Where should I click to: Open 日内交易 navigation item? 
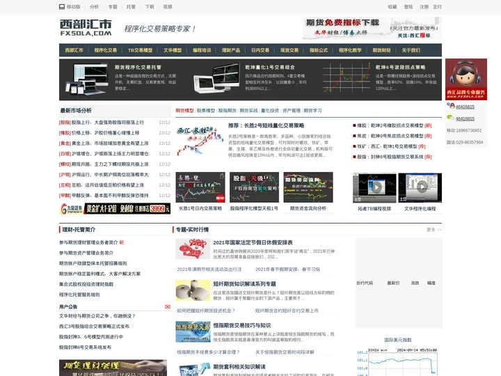(260, 50)
